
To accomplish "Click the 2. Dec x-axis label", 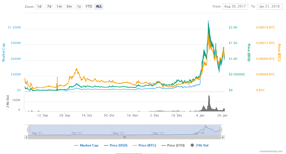I will 155,115.
